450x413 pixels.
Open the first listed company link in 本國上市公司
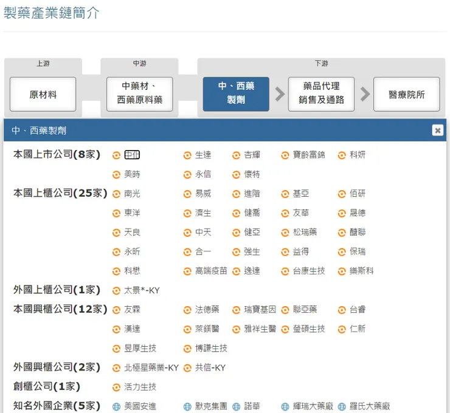(132, 155)
